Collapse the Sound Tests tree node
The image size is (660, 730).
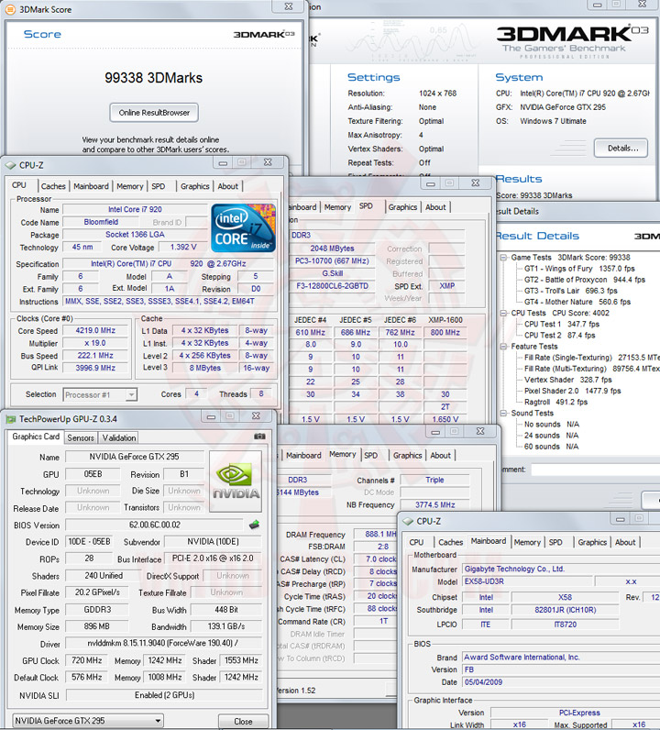click(503, 414)
